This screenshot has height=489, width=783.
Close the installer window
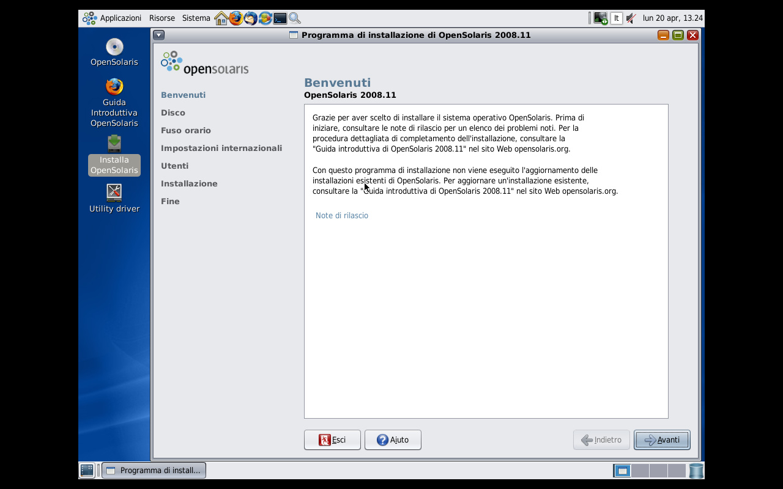(692, 35)
